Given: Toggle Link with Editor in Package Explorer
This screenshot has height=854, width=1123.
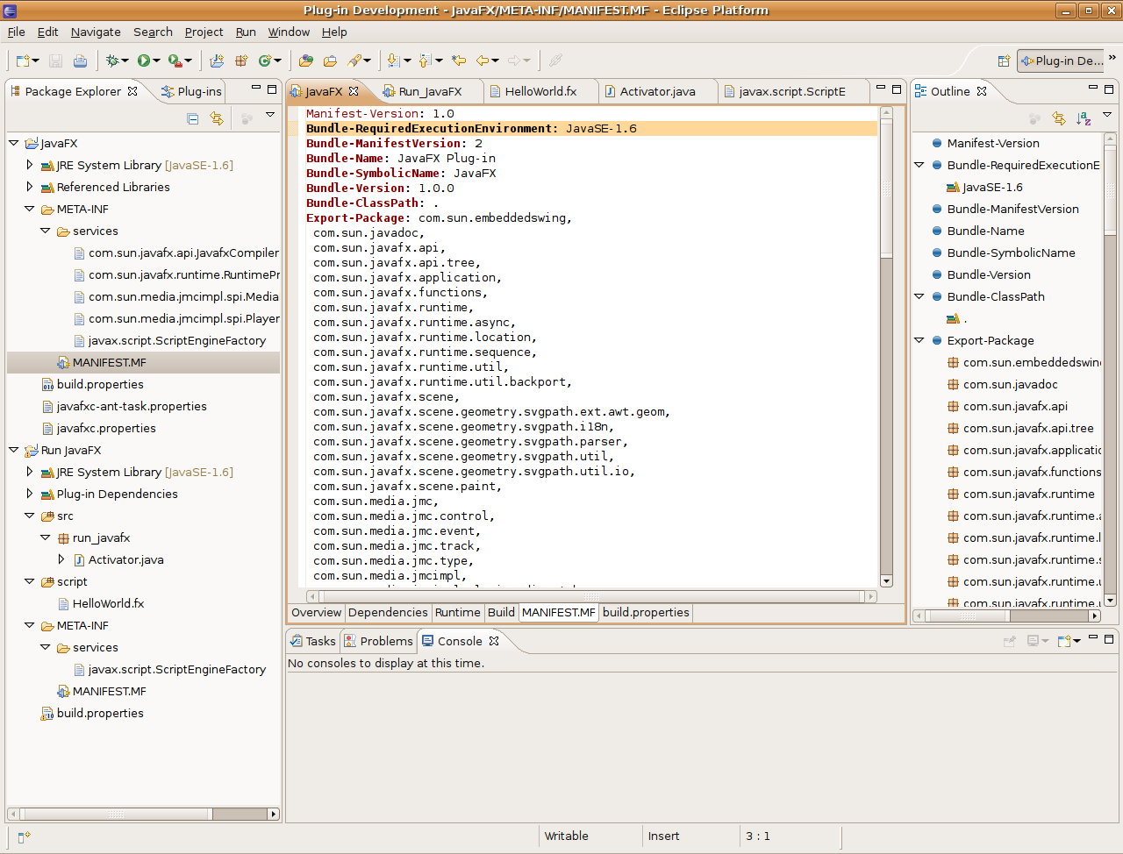Looking at the screenshot, I should (217, 118).
